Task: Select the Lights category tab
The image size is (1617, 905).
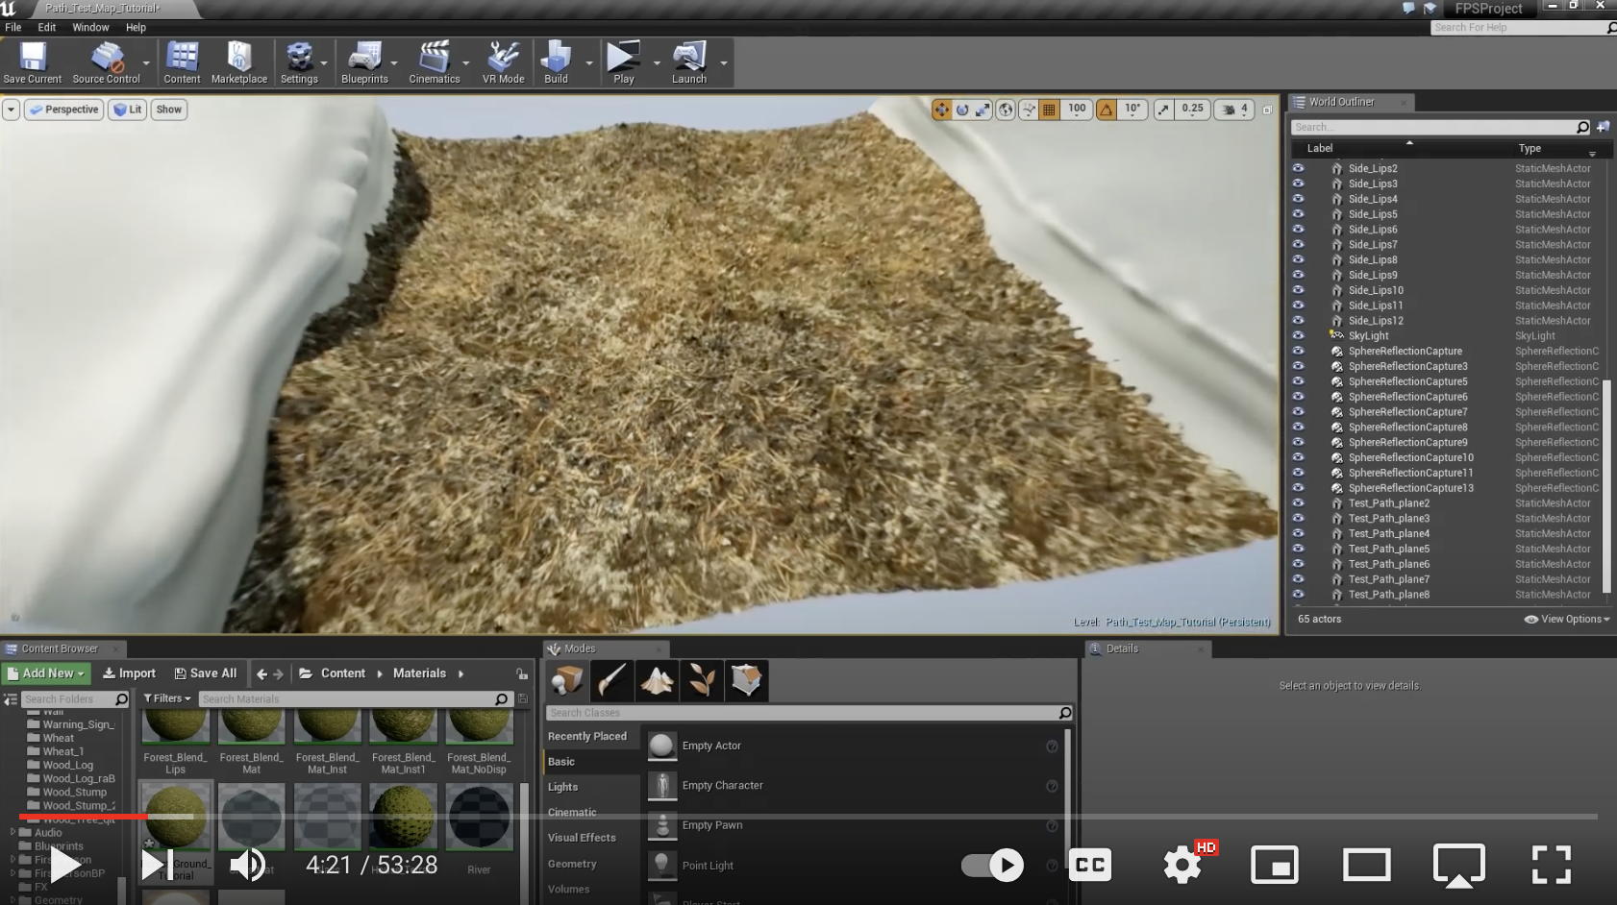Action: [x=563, y=787]
